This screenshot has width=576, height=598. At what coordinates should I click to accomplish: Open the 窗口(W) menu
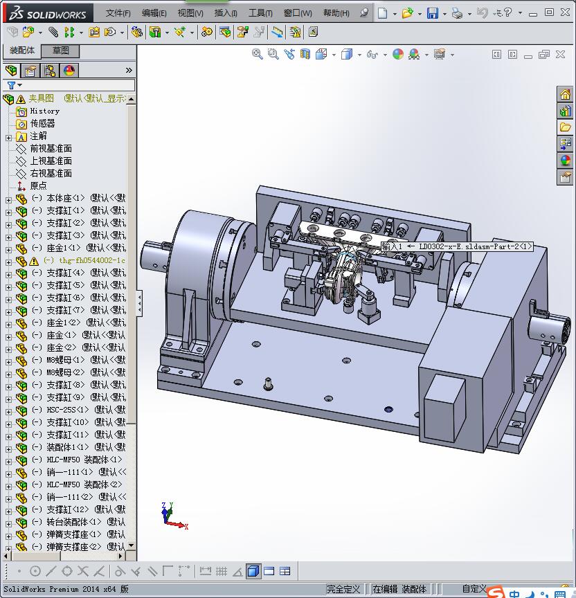[x=298, y=13]
